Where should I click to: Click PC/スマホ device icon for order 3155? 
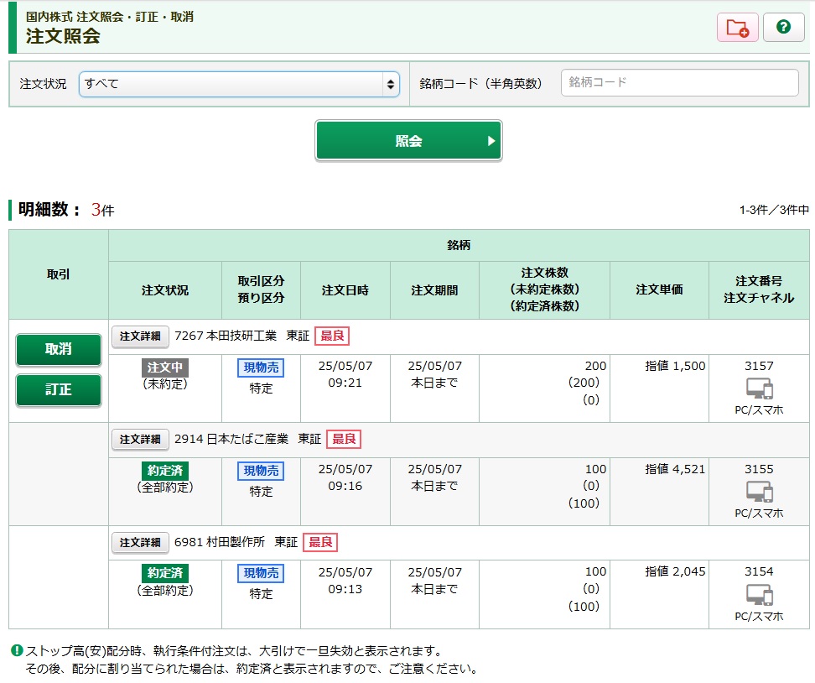click(x=759, y=492)
